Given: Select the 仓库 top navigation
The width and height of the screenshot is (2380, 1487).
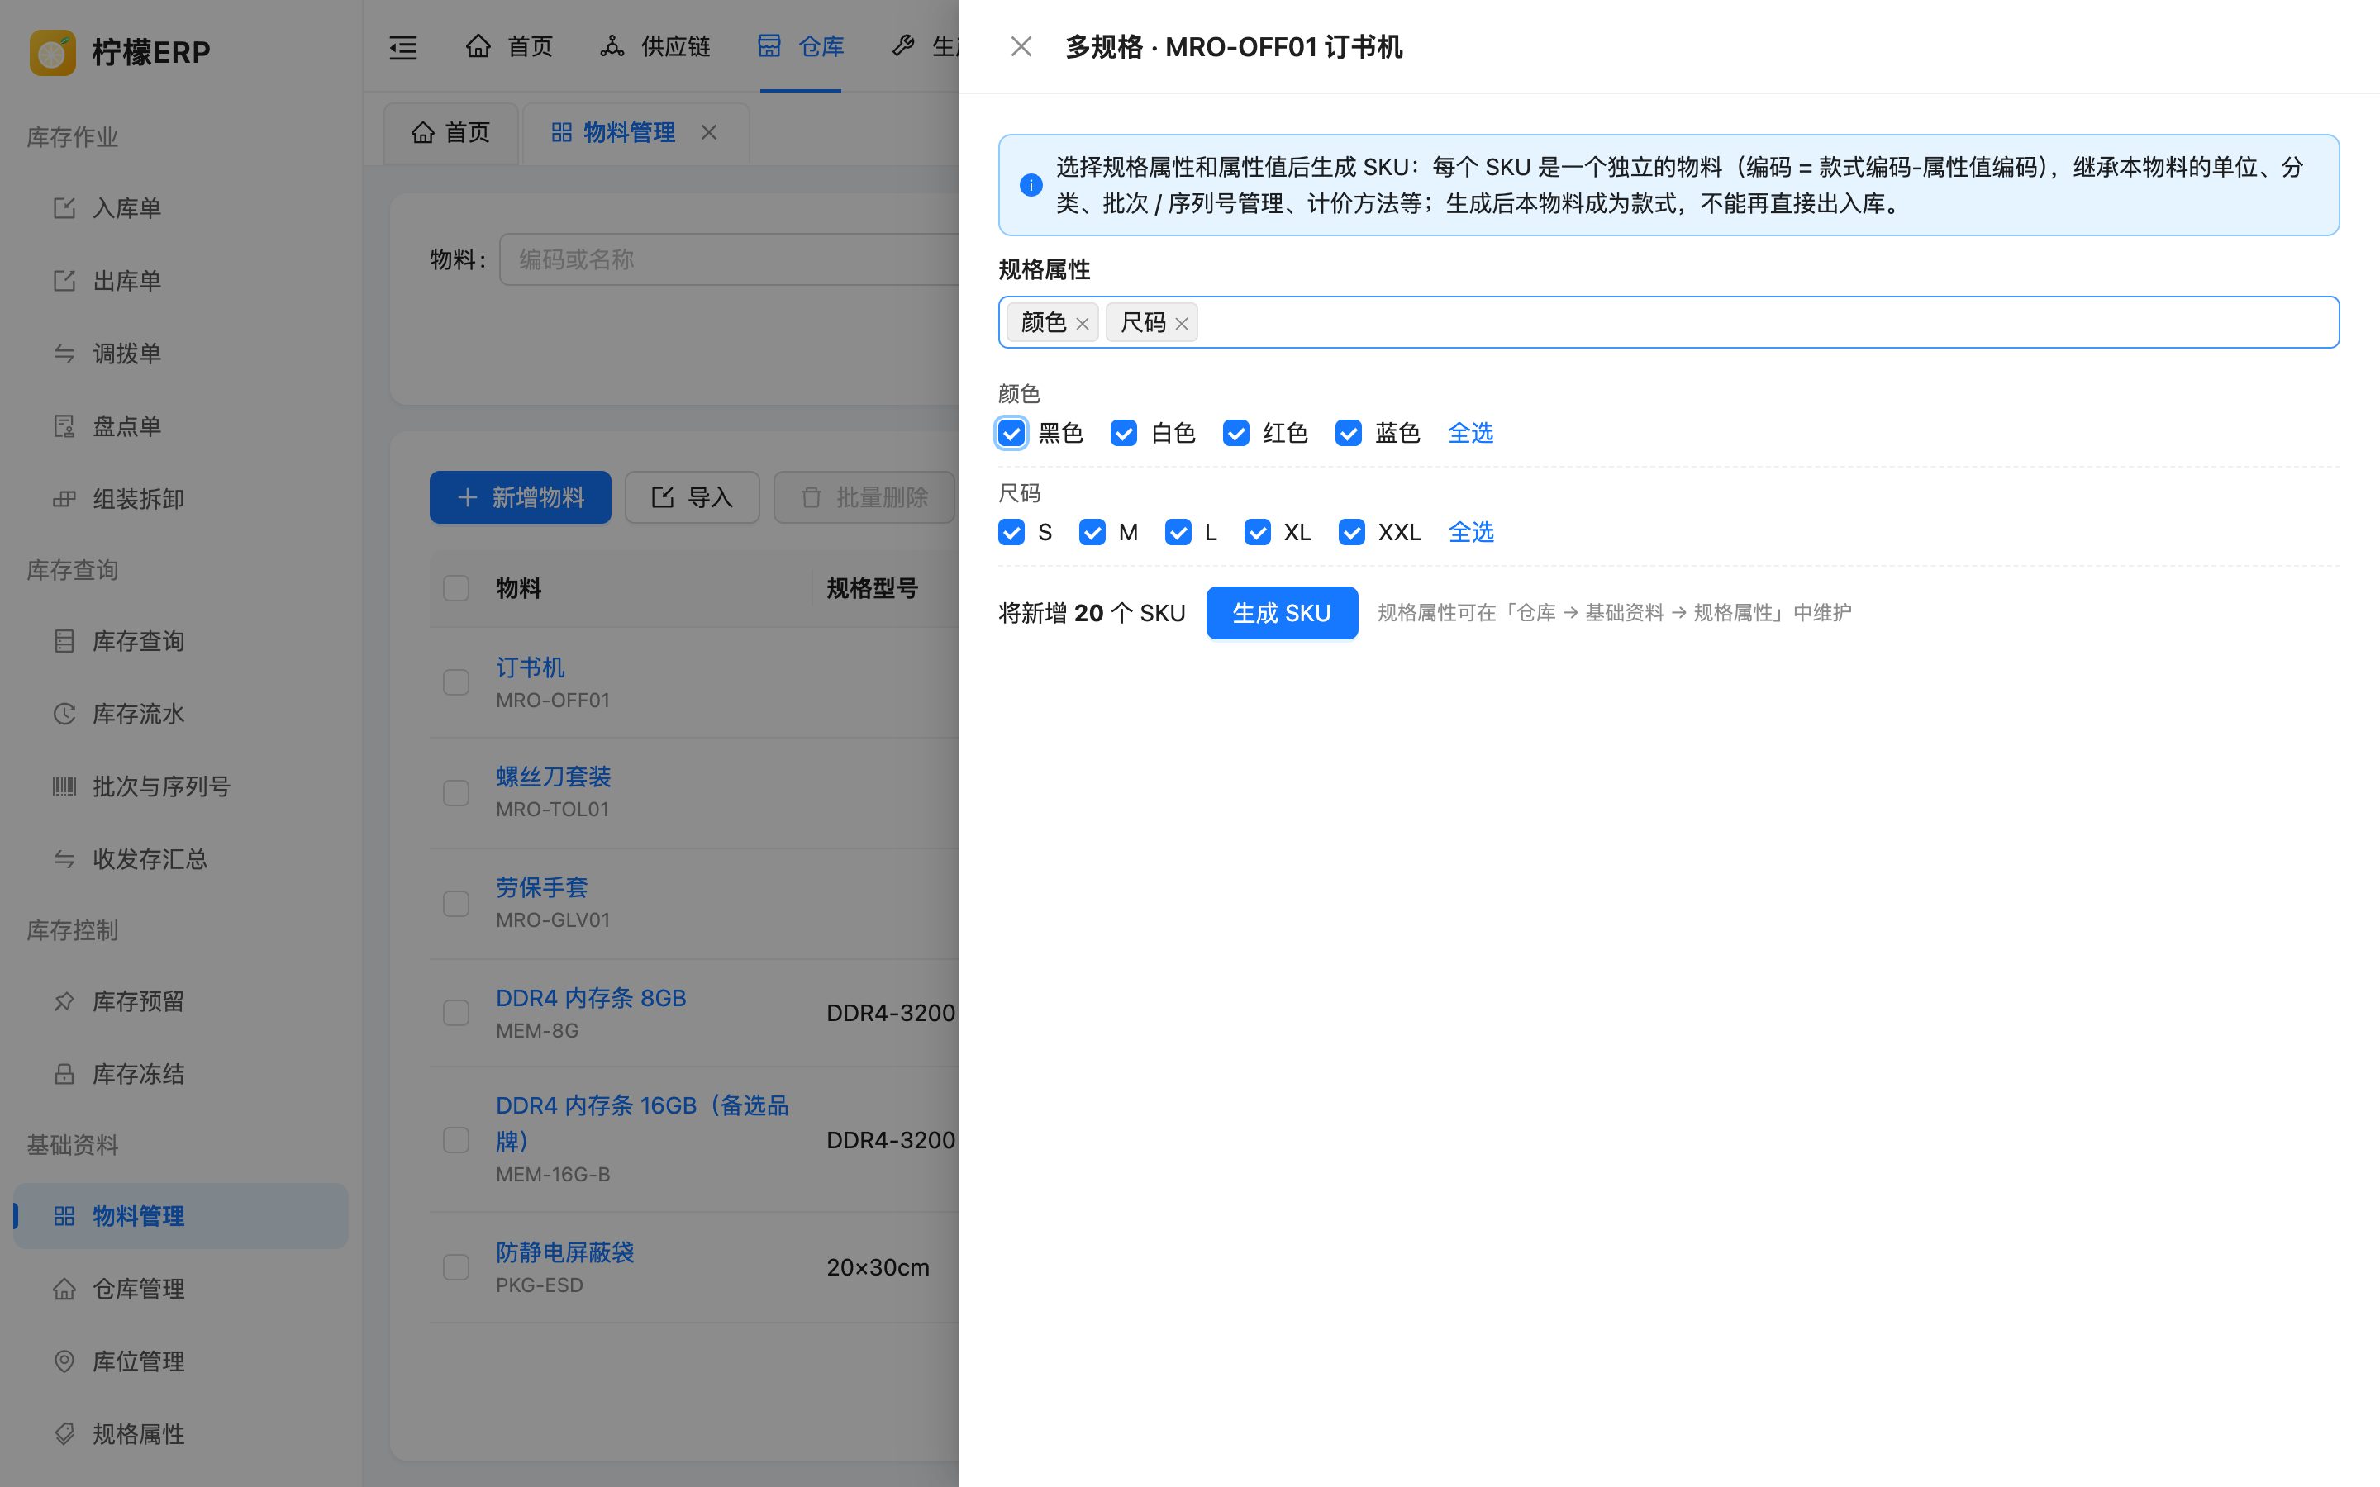Looking at the screenshot, I should point(801,46).
